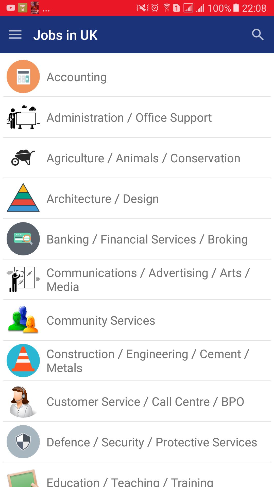Tap the colored pyramid Architecture icon

23,198
